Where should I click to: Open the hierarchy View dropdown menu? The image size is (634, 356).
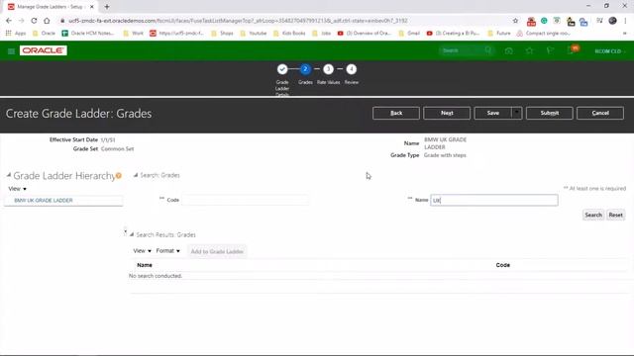(x=18, y=189)
